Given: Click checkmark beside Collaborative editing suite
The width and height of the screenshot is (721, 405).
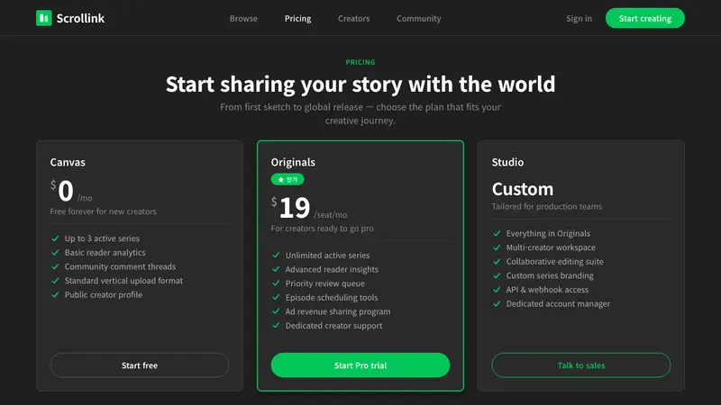Looking at the screenshot, I should click(x=497, y=262).
